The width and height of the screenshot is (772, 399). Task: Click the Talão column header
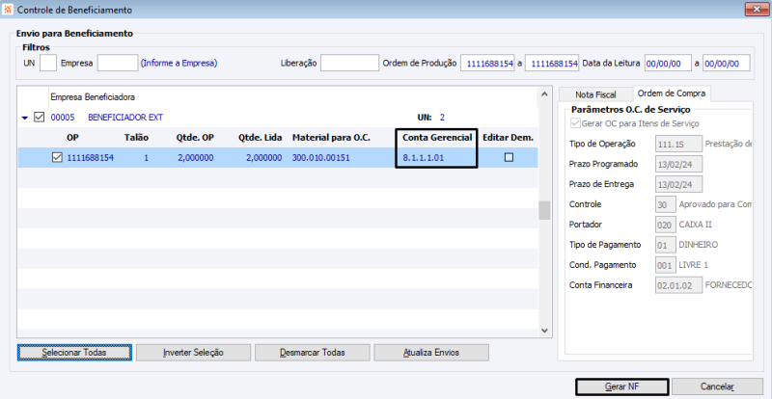point(136,138)
